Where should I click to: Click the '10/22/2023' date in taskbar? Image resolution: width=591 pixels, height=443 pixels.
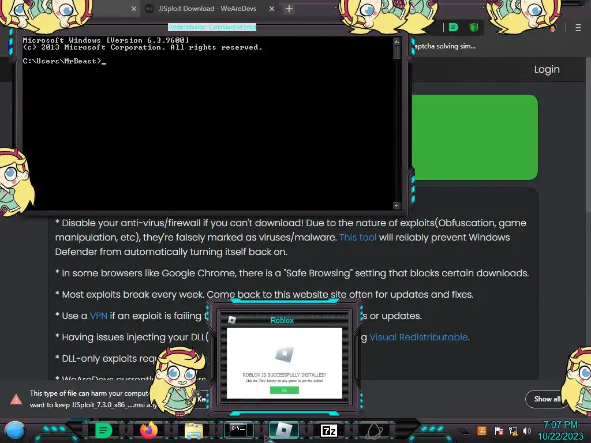(x=560, y=436)
